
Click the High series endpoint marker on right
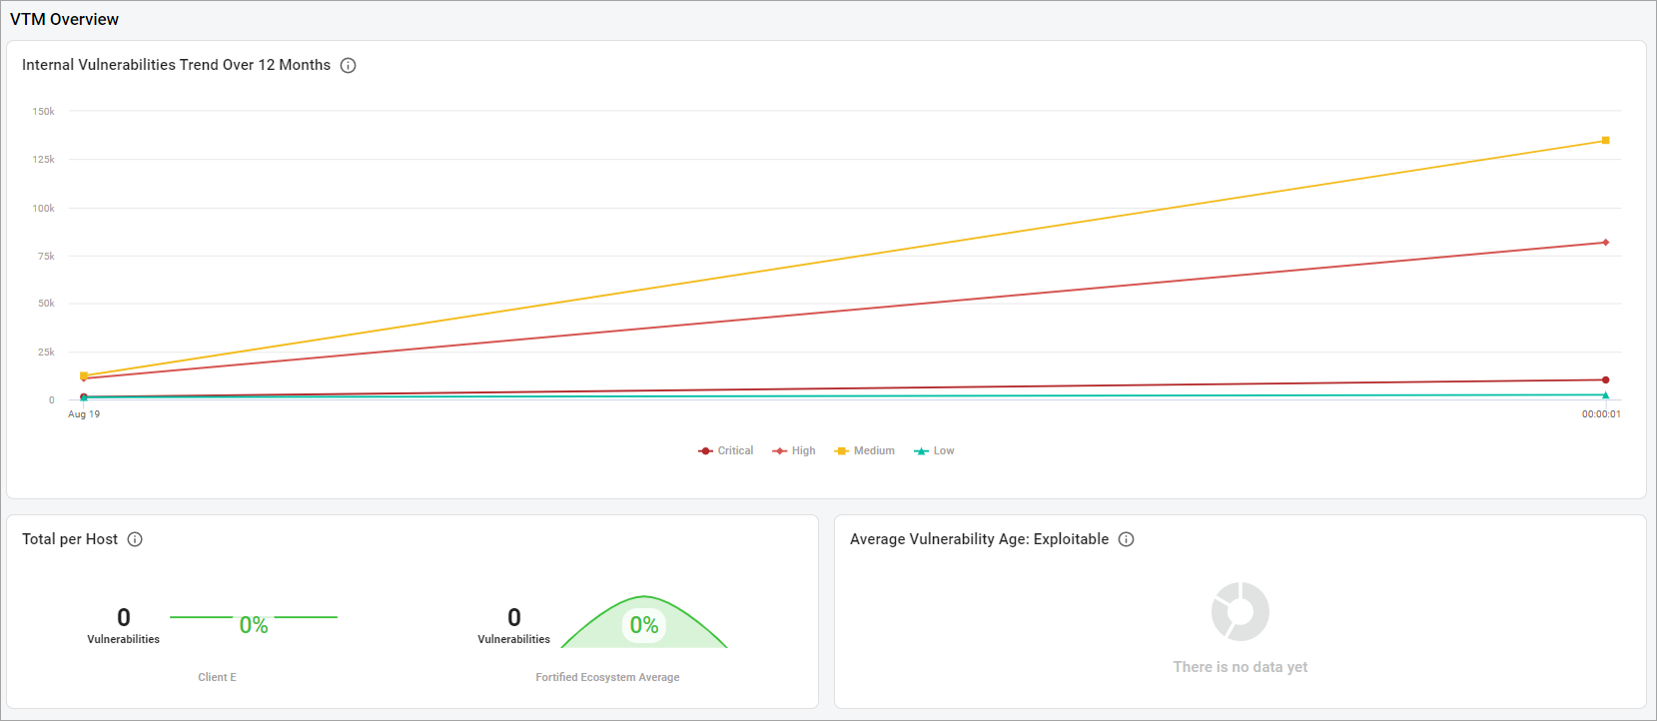(x=1605, y=243)
